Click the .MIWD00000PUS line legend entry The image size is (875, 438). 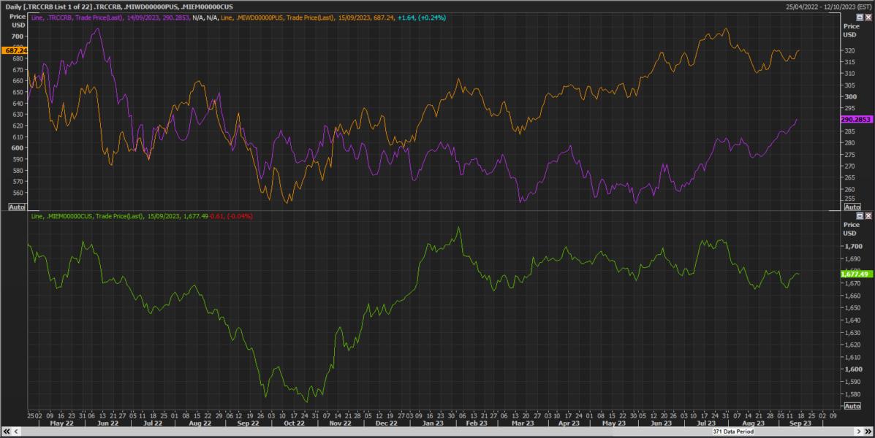click(307, 18)
